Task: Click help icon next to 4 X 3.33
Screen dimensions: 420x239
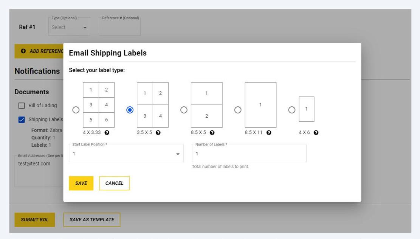Action: tap(107, 133)
